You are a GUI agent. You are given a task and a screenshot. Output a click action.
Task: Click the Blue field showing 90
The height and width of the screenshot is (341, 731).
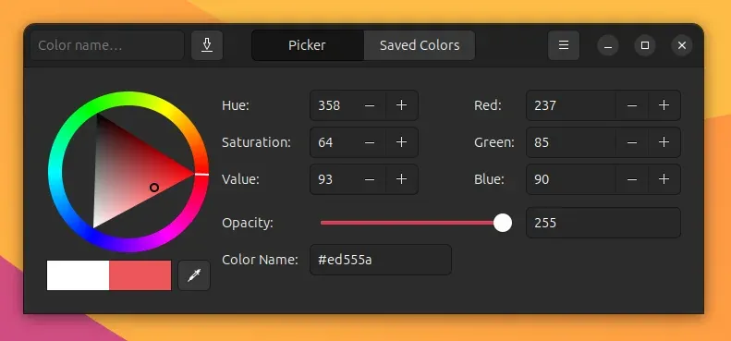[571, 179]
